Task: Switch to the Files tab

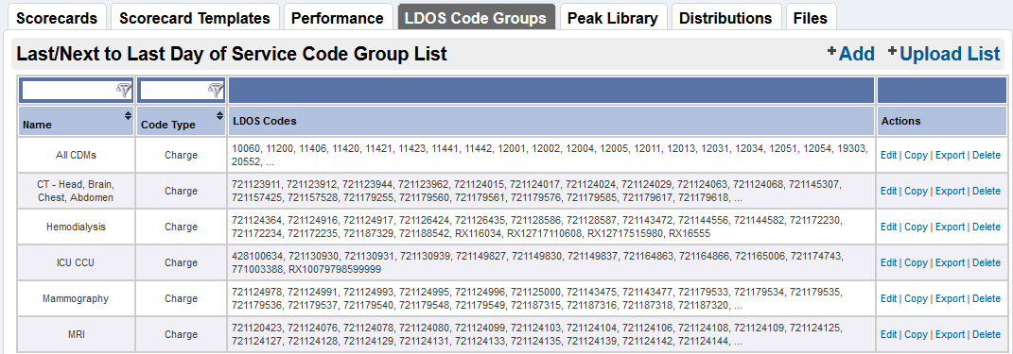Action: click(811, 17)
